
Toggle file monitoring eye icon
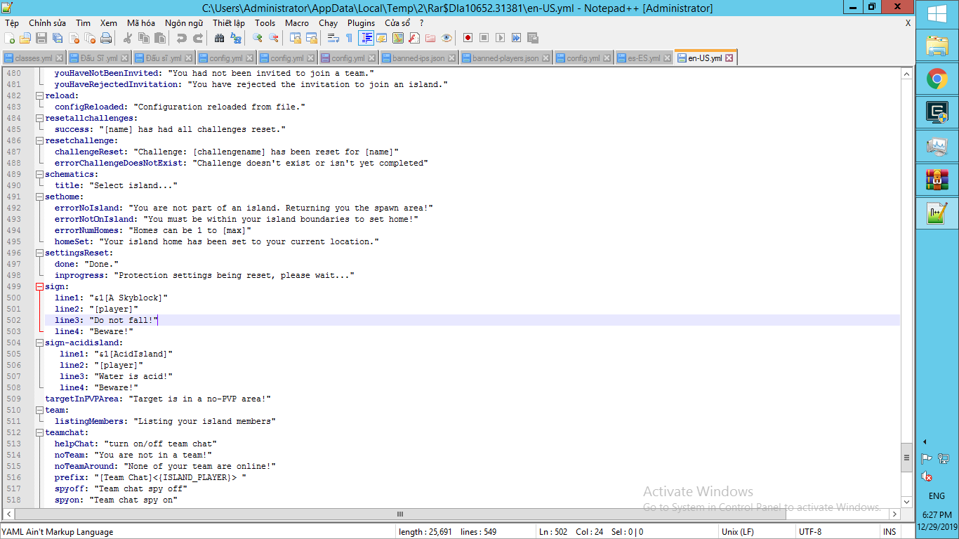tap(447, 38)
